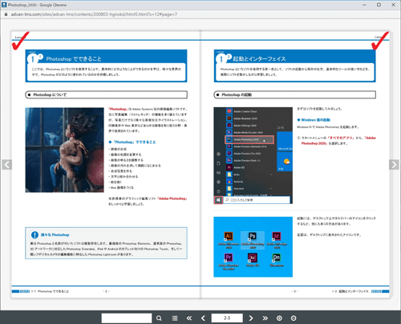
Task: Flip to next page using right side arrow
Action: point(394,165)
